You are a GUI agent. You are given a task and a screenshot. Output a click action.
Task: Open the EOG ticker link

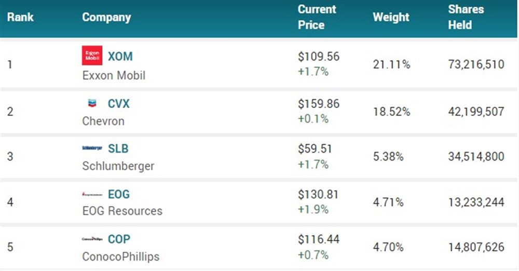[119, 195]
